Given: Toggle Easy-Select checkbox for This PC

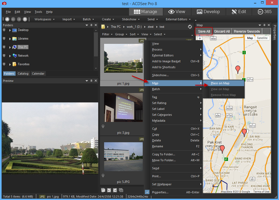Looking at the screenshot, I should coord(4,47).
